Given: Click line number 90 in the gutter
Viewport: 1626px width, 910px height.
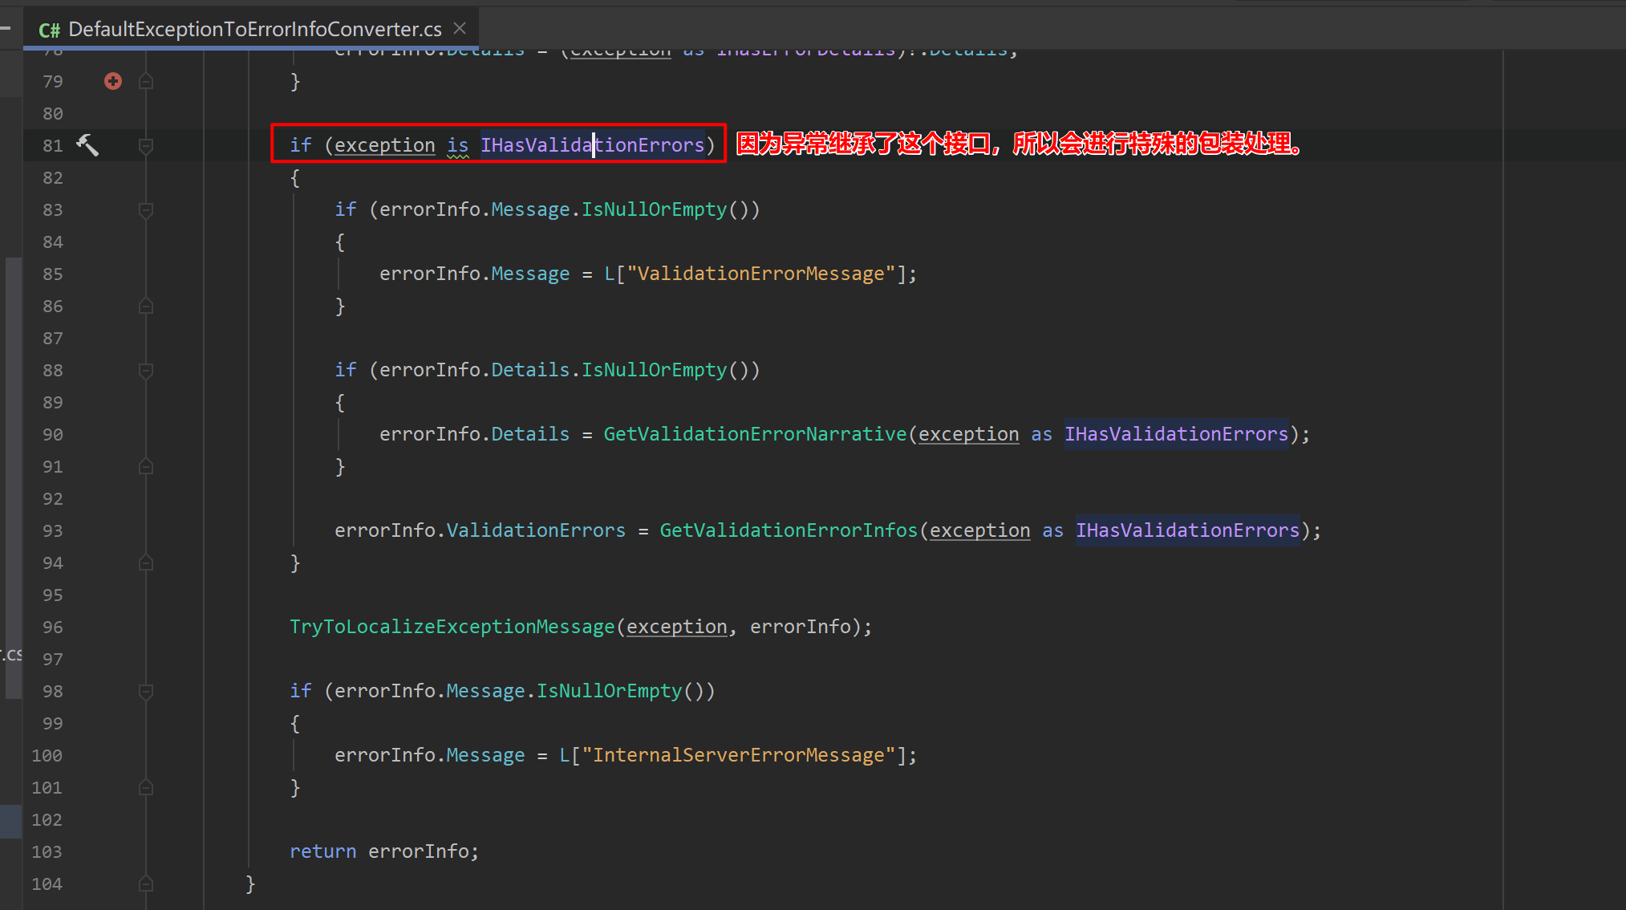Looking at the screenshot, I should tap(52, 434).
